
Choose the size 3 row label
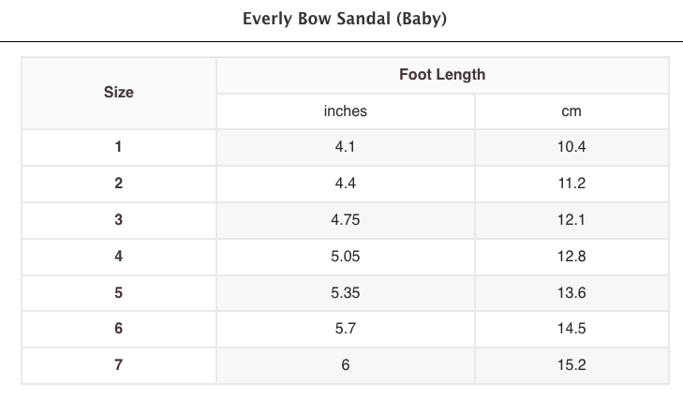click(x=118, y=220)
